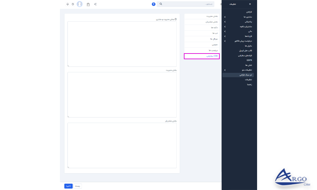Screen dimensions: 317x190
Task: Click the timer clock icon in the toolbar
Action: 73,4
